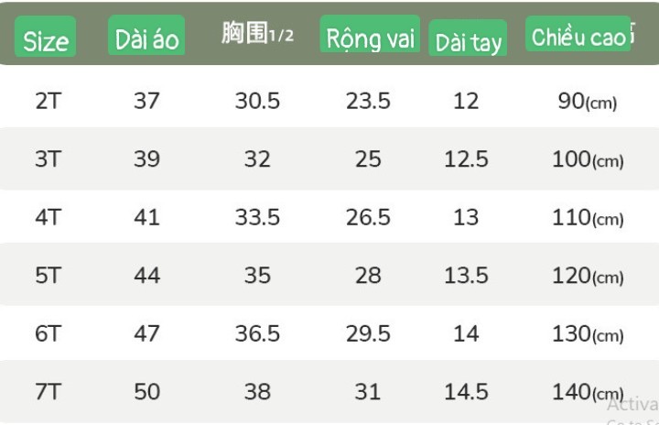Click the 7T size cell
Screen dimensions: 659x425
(x=49, y=392)
